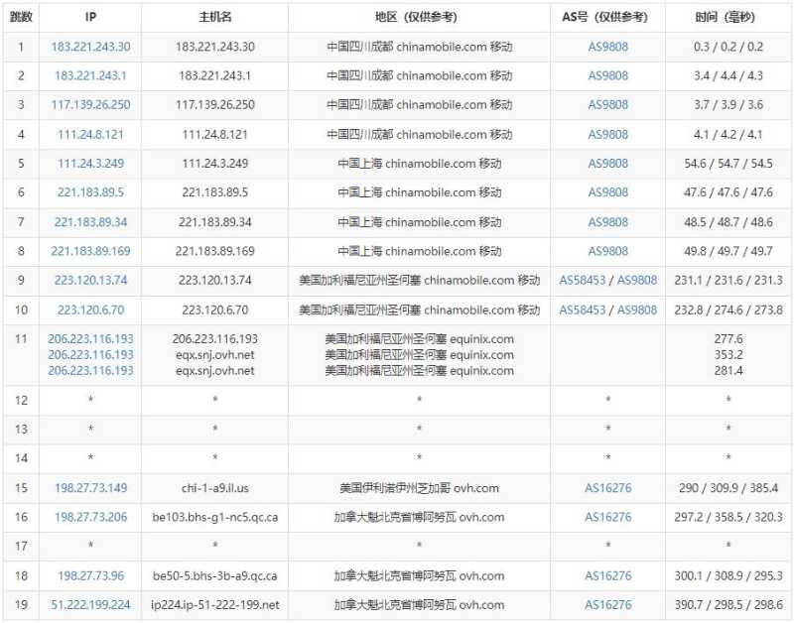Open IP link 183.221.243.1
Image resolution: width=794 pixels, height=623 pixels.
point(90,76)
